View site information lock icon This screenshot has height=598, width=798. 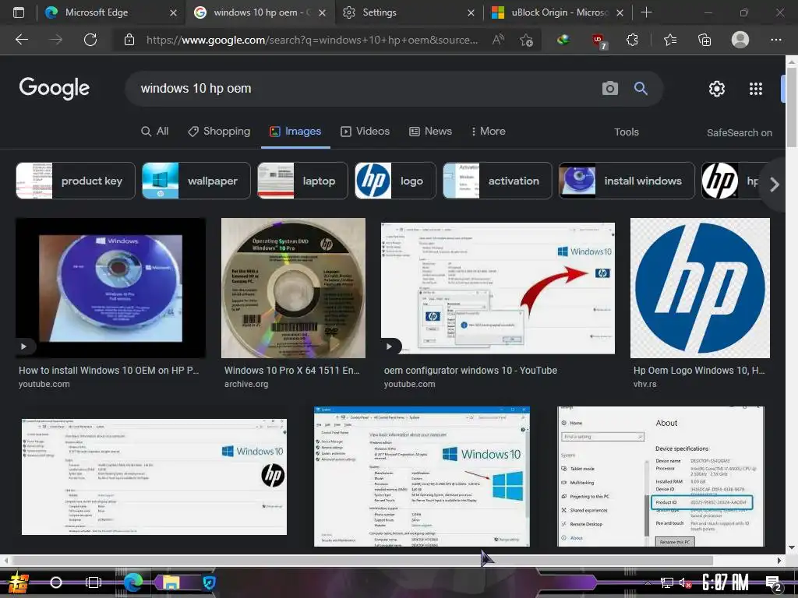click(129, 40)
